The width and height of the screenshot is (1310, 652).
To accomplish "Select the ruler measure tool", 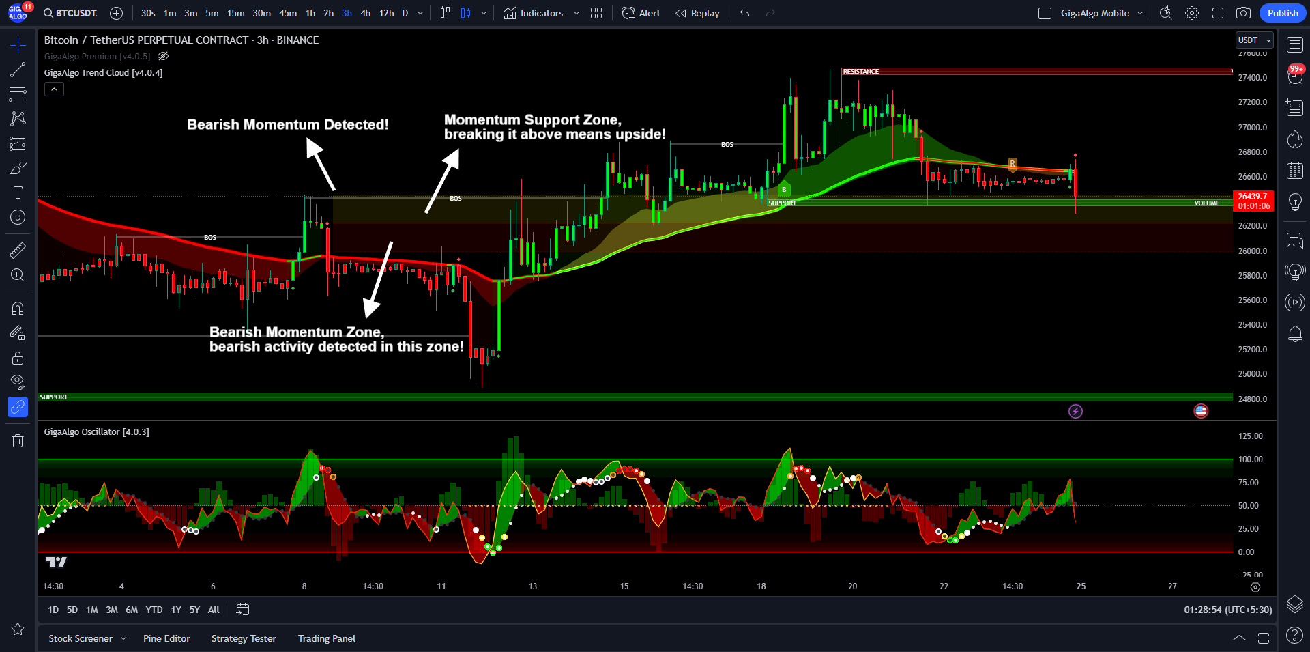I will coord(18,250).
